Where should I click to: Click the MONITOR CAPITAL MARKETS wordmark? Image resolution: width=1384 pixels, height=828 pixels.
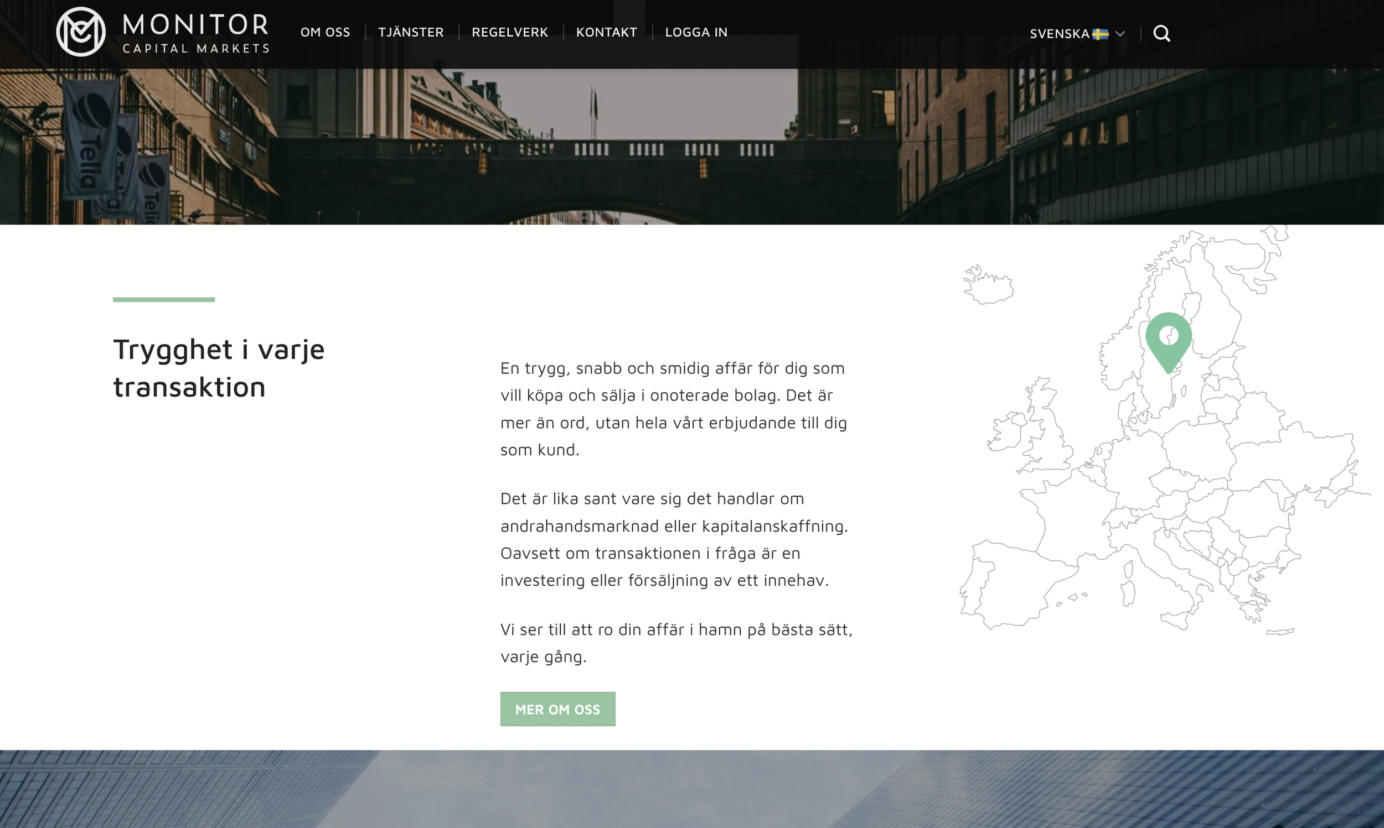[195, 34]
